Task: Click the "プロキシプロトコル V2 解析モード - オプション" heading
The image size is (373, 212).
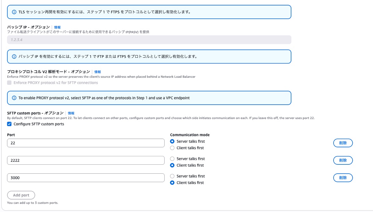Action: [49, 71]
